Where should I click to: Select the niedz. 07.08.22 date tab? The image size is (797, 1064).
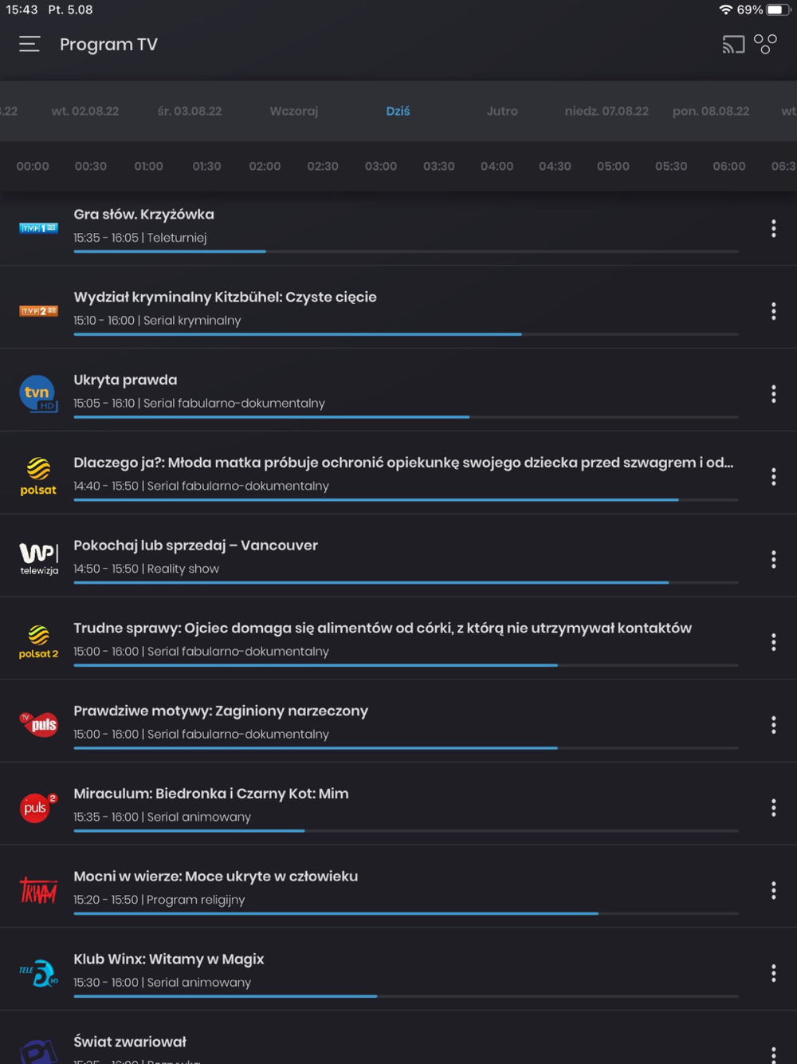coord(607,111)
